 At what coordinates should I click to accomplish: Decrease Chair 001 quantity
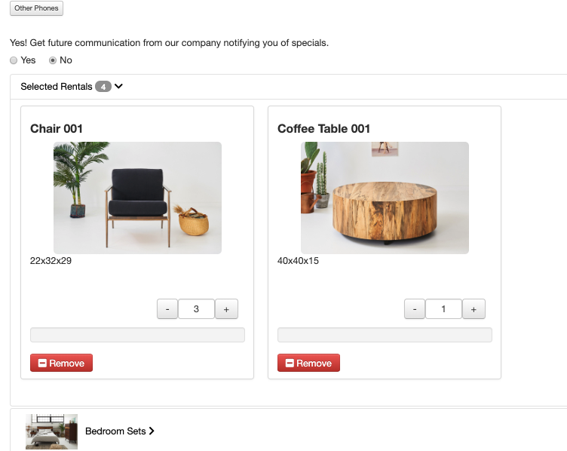(x=167, y=308)
